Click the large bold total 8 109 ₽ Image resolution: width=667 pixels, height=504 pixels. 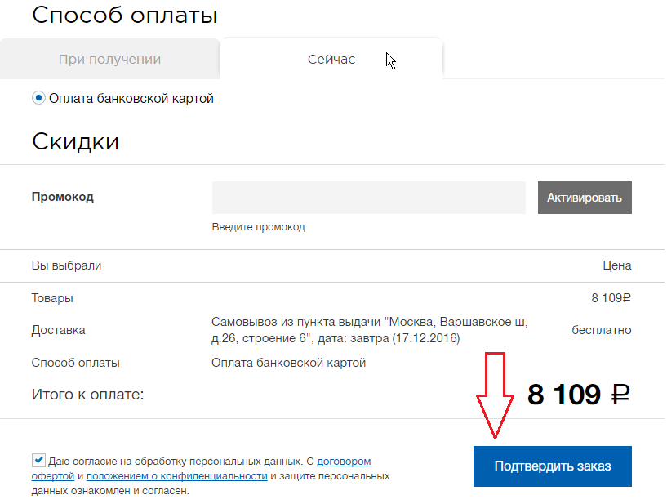[579, 395]
